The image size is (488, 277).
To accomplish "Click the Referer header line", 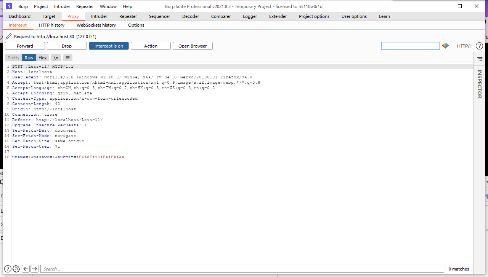I will 58,120.
